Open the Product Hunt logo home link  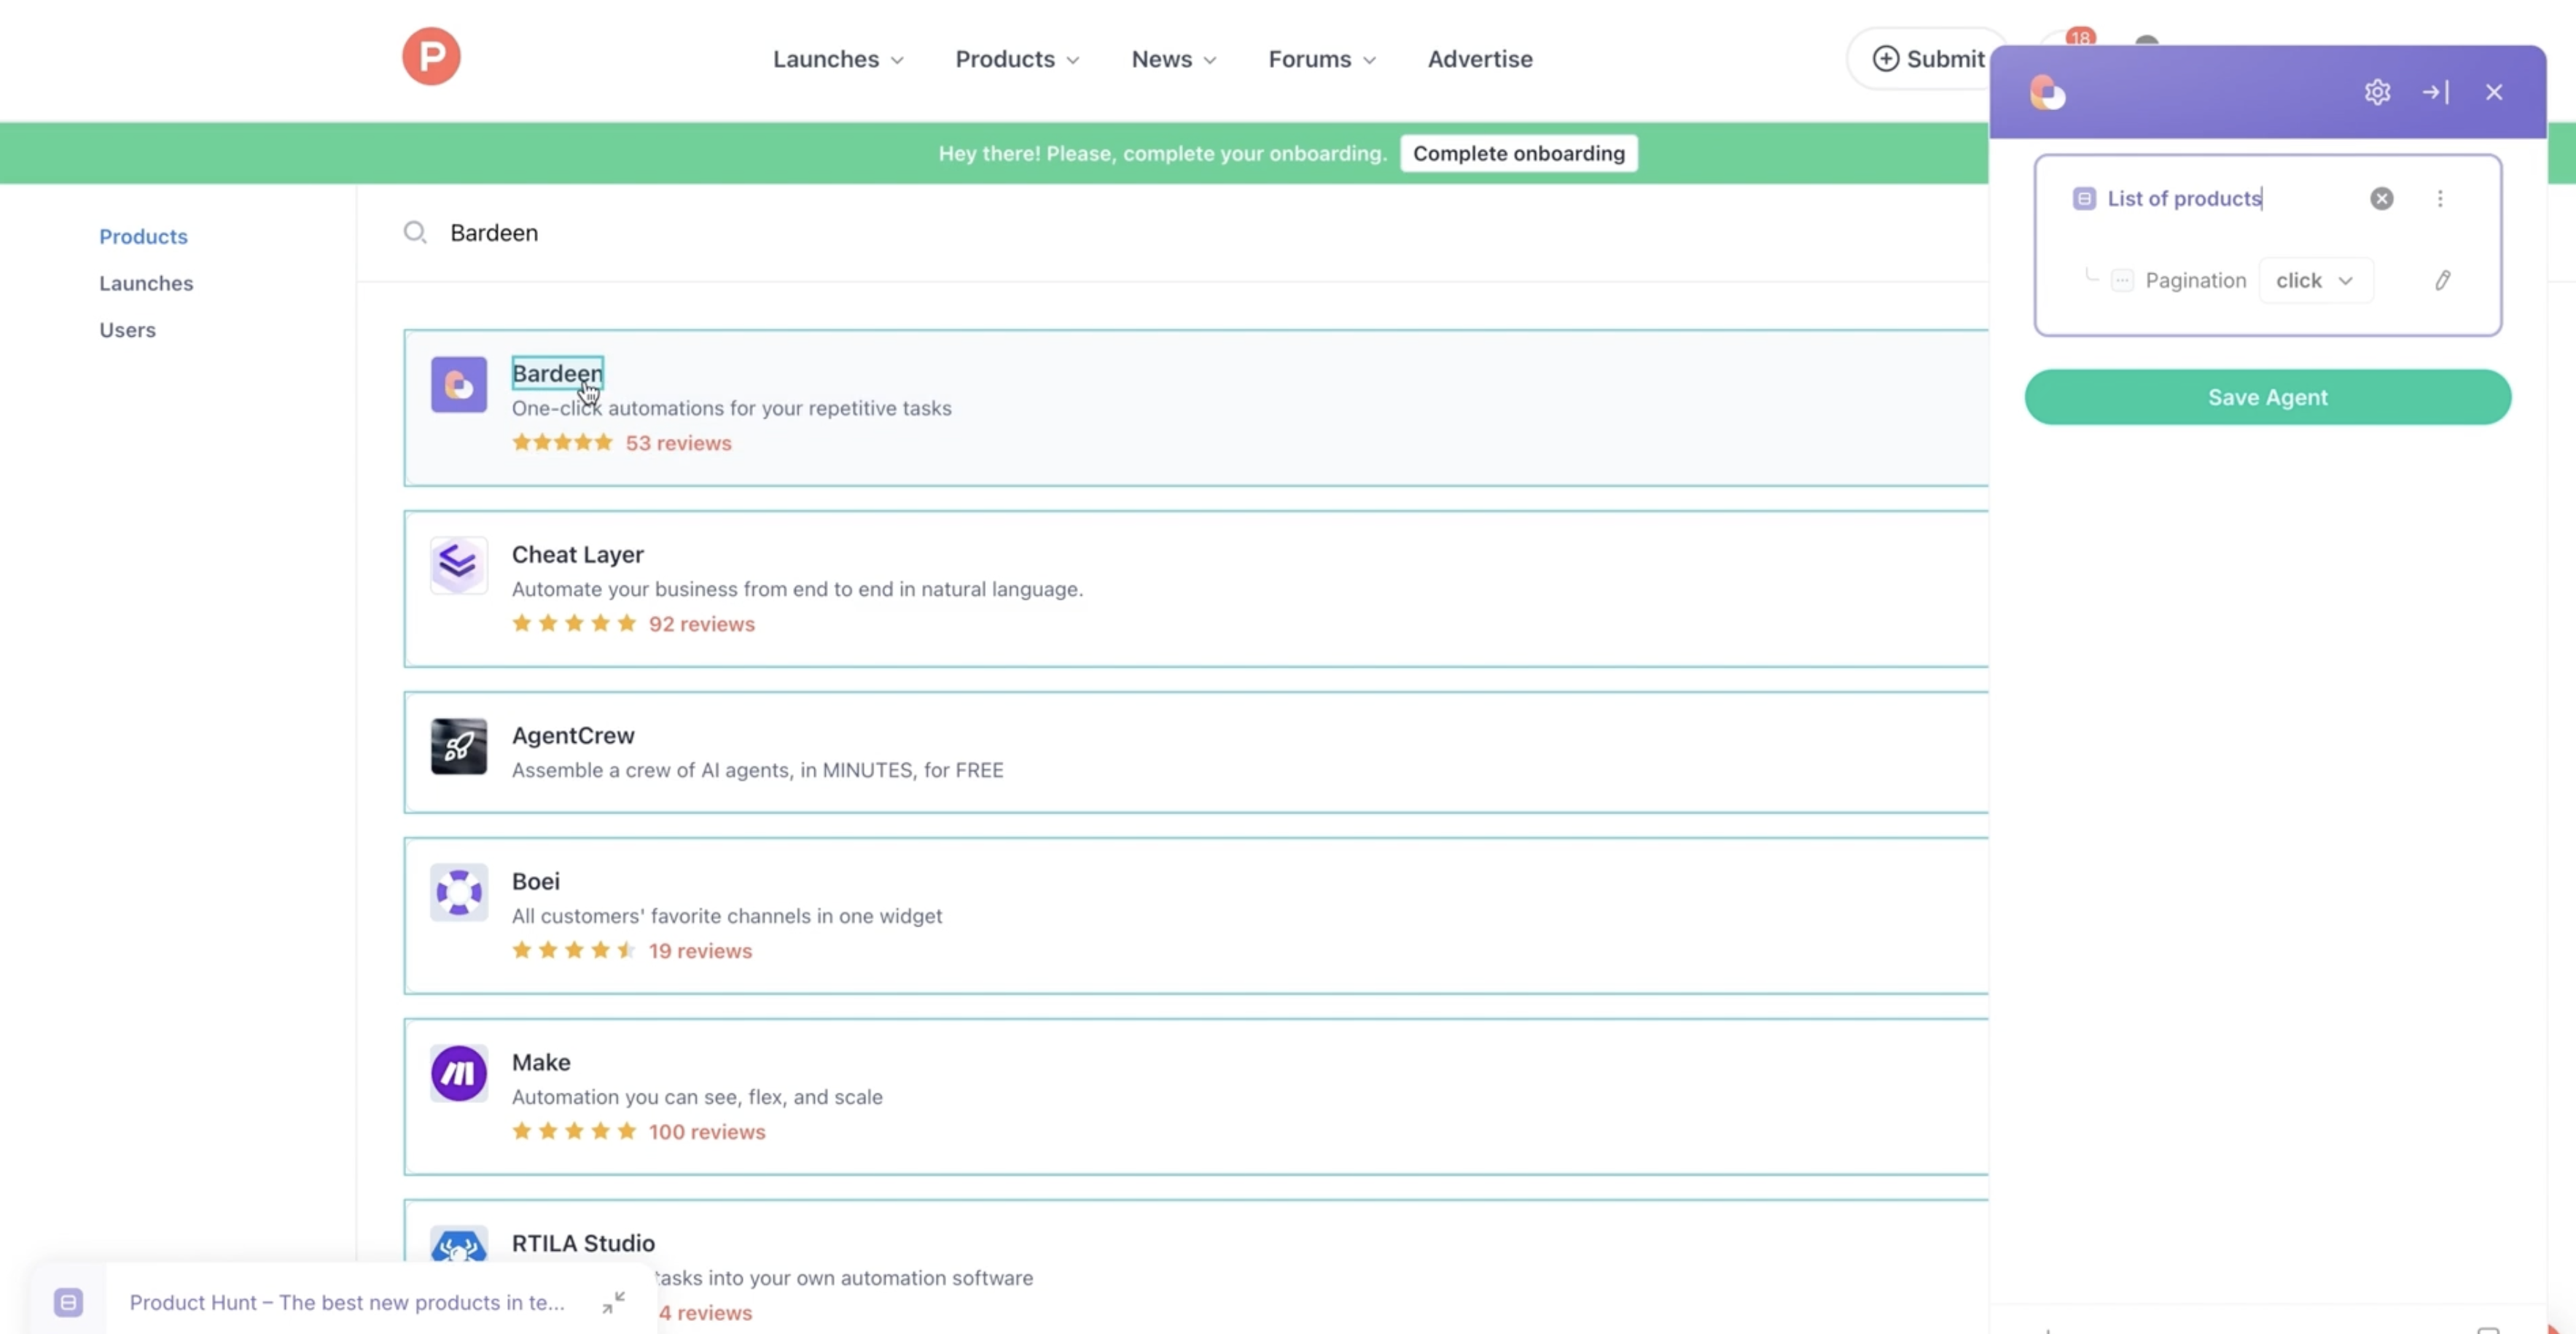(431, 57)
